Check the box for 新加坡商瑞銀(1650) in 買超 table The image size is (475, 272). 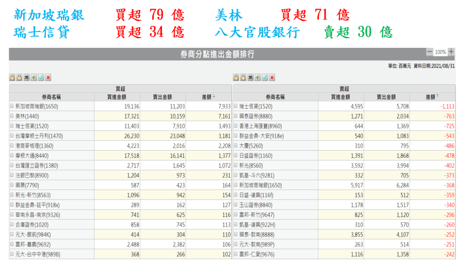click(x=12, y=106)
